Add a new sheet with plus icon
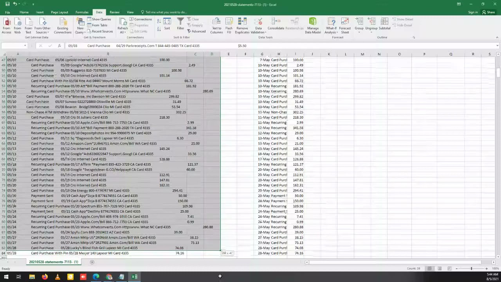The width and height of the screenshot is (501, 282). pos(92,262)
